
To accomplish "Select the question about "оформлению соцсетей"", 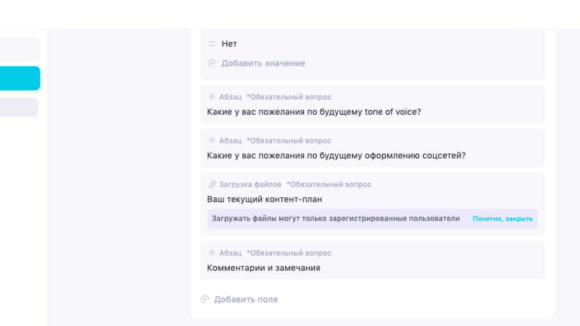I will tap(336, 155).
